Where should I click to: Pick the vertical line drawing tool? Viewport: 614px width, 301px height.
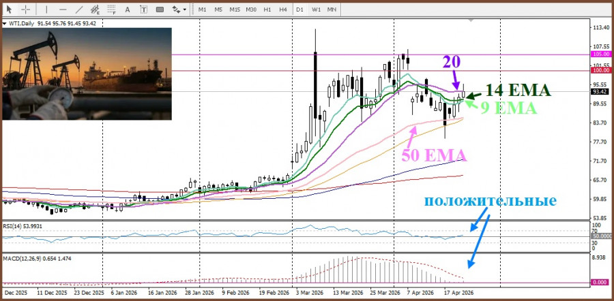click(46, 10)
